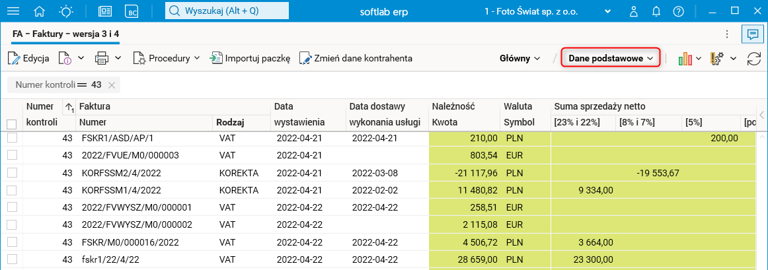Open the Główny view dropdown

pos(520,58)
